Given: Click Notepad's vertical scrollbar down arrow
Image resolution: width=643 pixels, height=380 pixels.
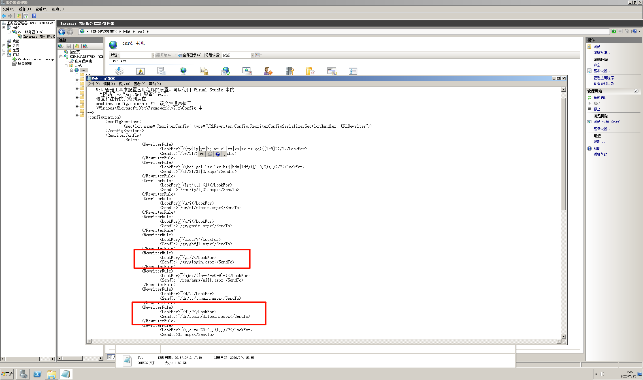Looking at the screenshot, I should click(564, 336).
